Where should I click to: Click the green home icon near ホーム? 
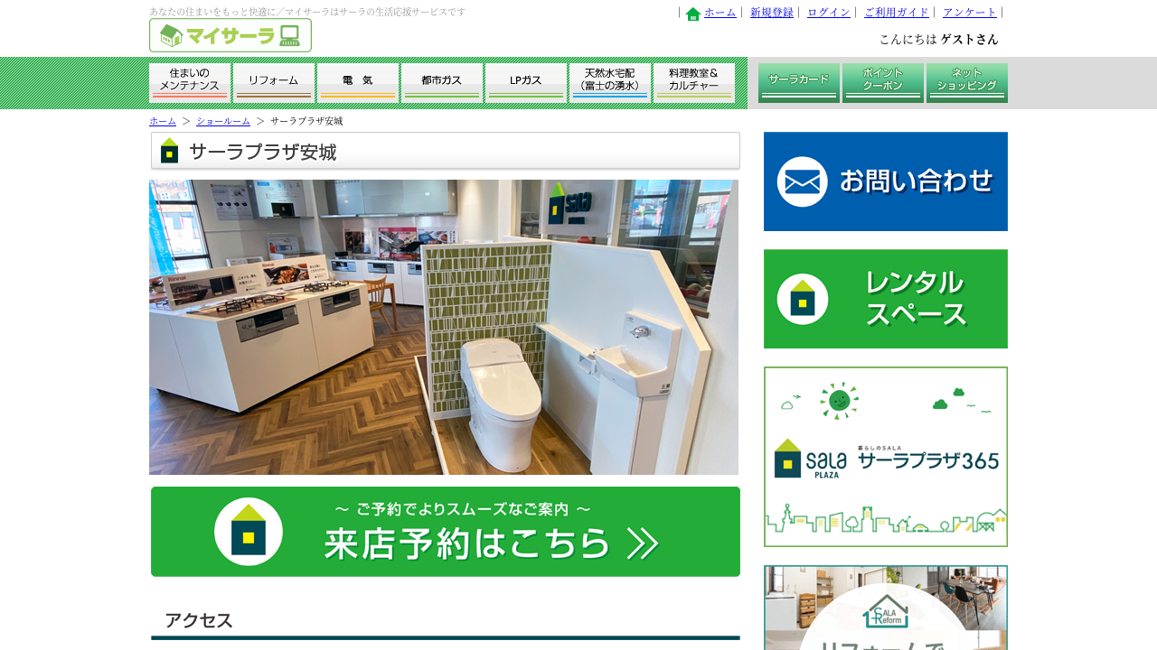tap(693, 14)
